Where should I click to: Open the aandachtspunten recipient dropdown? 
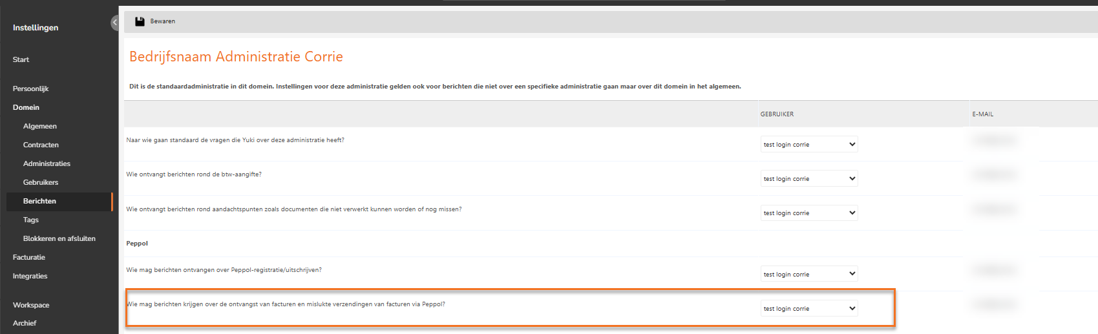click(x=809, y=213)
